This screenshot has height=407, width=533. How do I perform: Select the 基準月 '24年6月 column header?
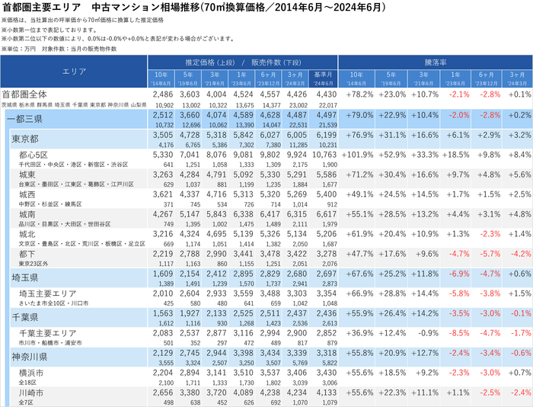323,79
